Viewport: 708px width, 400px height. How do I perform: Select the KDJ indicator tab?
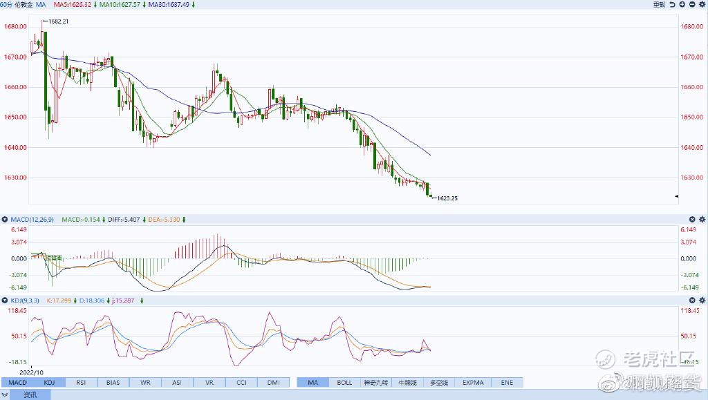[x=49, y=383]
